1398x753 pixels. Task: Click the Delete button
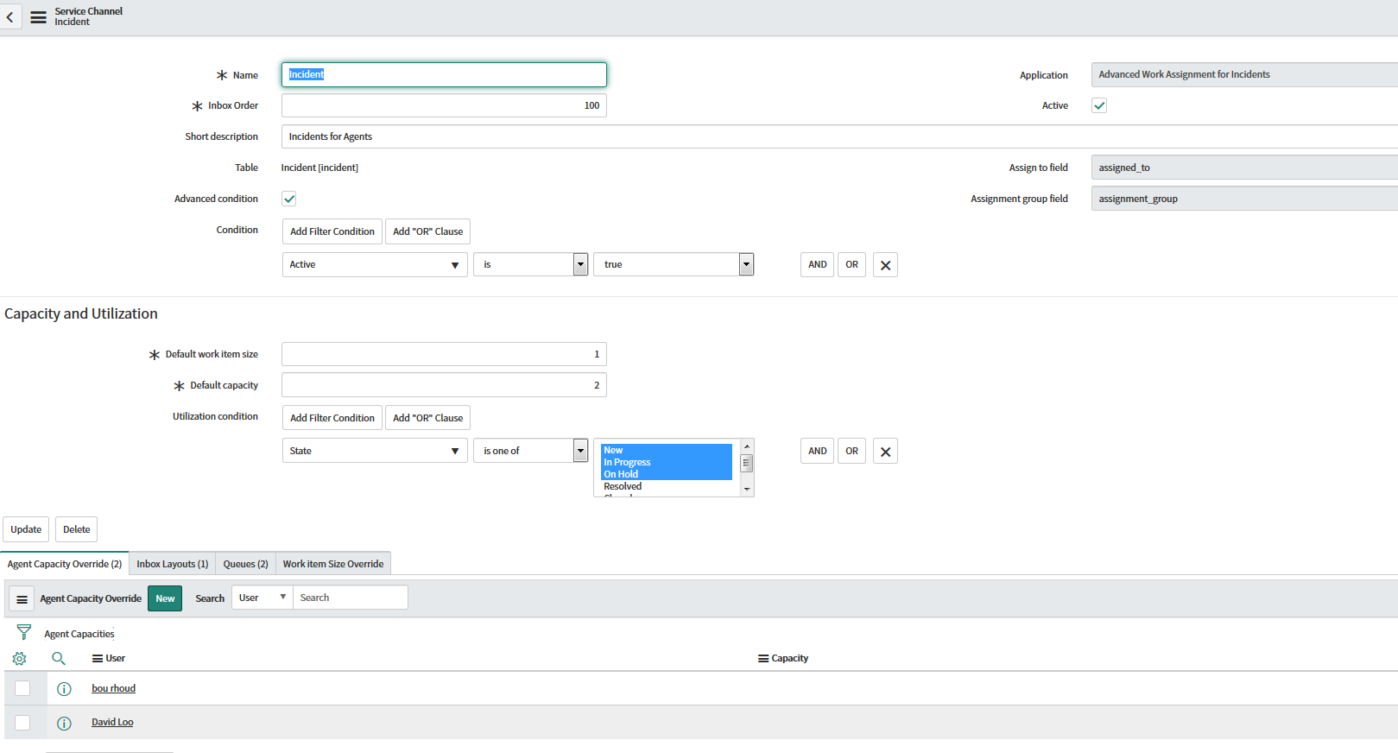pos(77,529)
